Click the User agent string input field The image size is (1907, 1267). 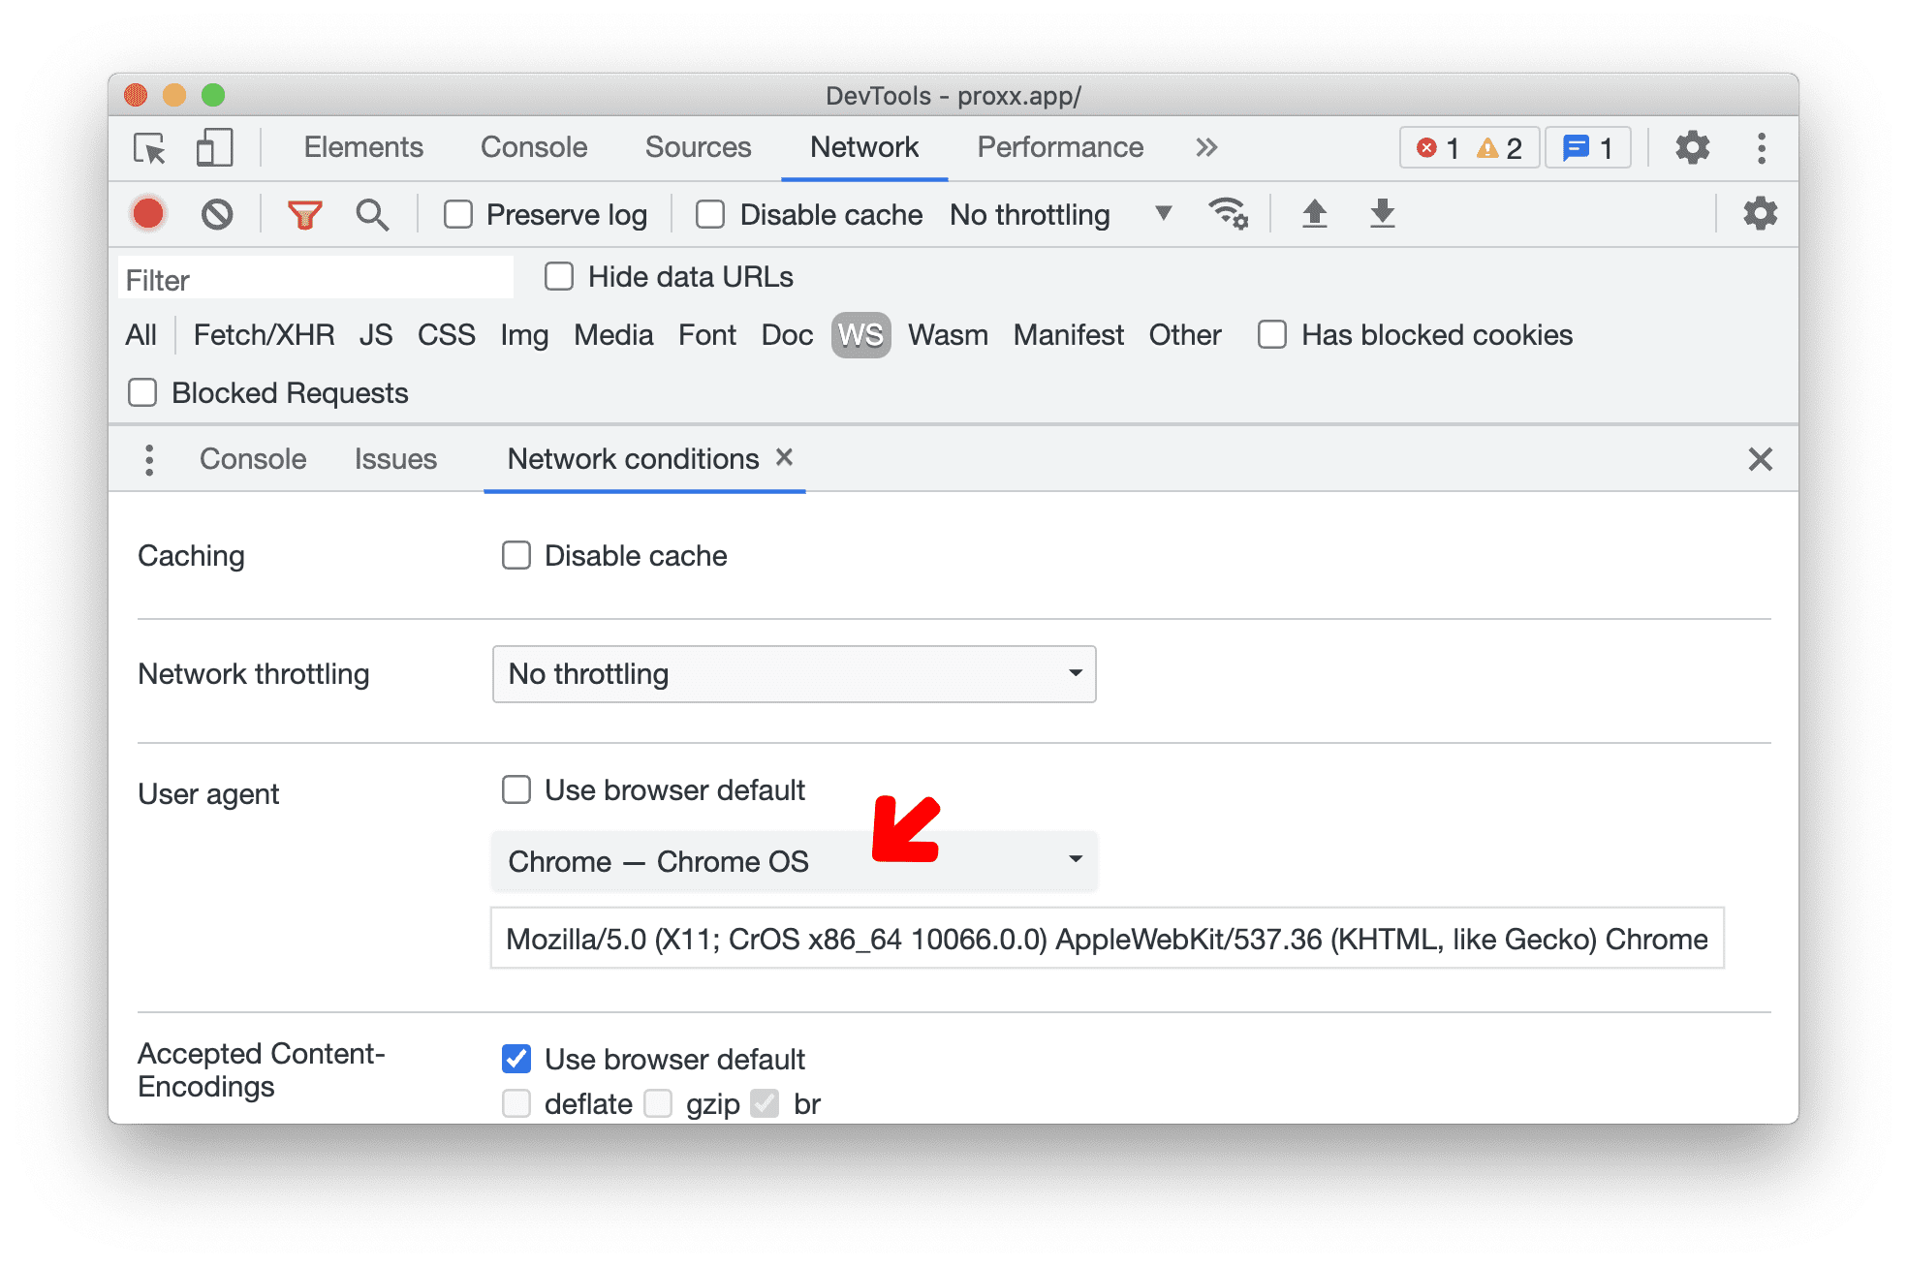pos(1110,938)
